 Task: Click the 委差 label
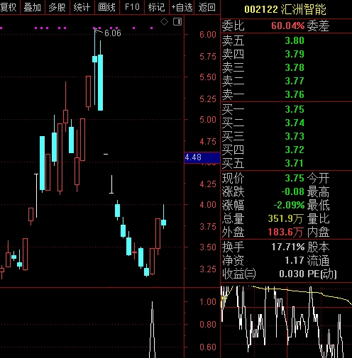(318, 26)
